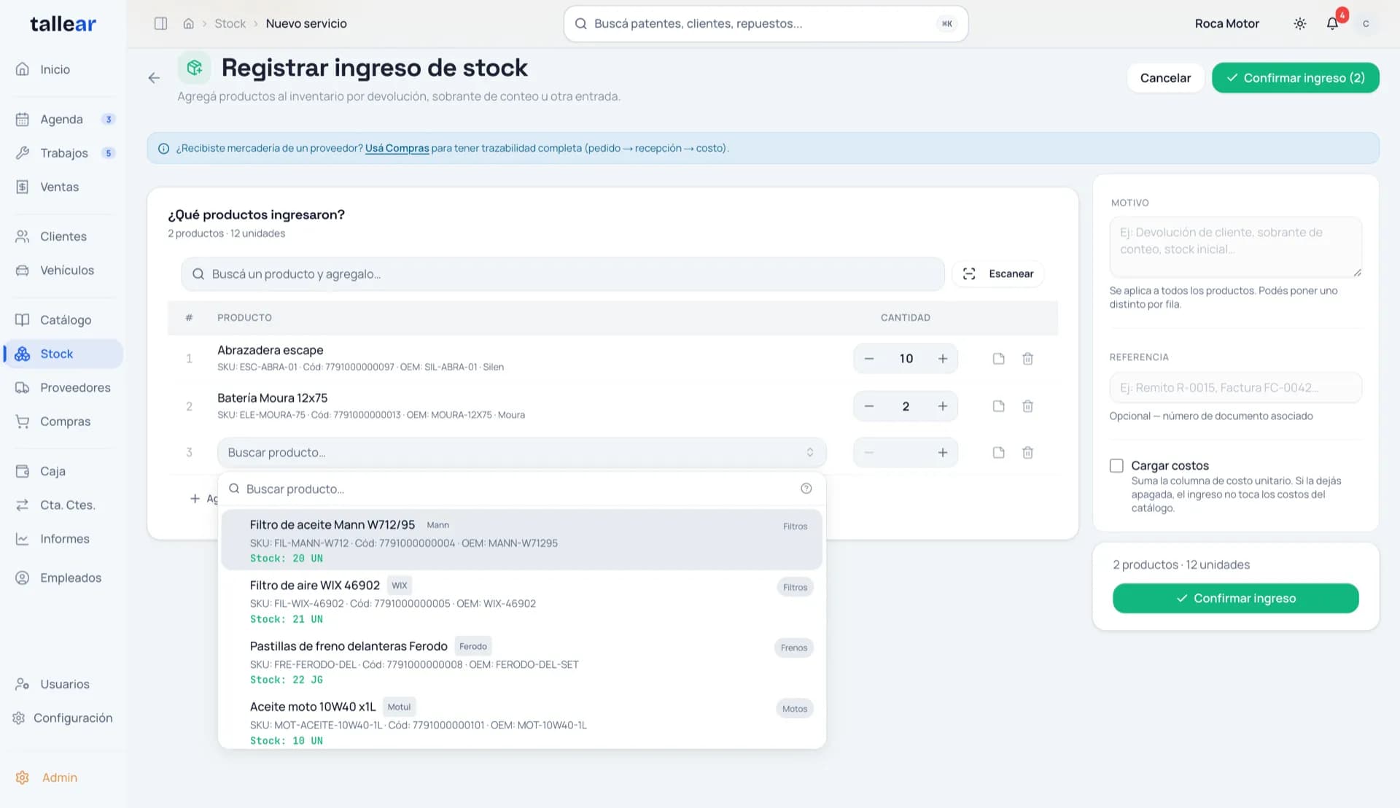Focus the global search field
This screenshot has width=1400, height=808.
click(766, 23)
